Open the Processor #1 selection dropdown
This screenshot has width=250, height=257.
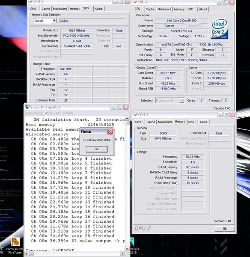click(182, 100)
